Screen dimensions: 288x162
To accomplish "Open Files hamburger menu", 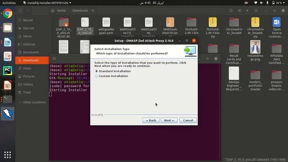I will (x=256, y=11).
